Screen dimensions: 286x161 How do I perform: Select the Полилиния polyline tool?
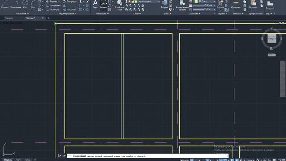click(x=15, y=4)
